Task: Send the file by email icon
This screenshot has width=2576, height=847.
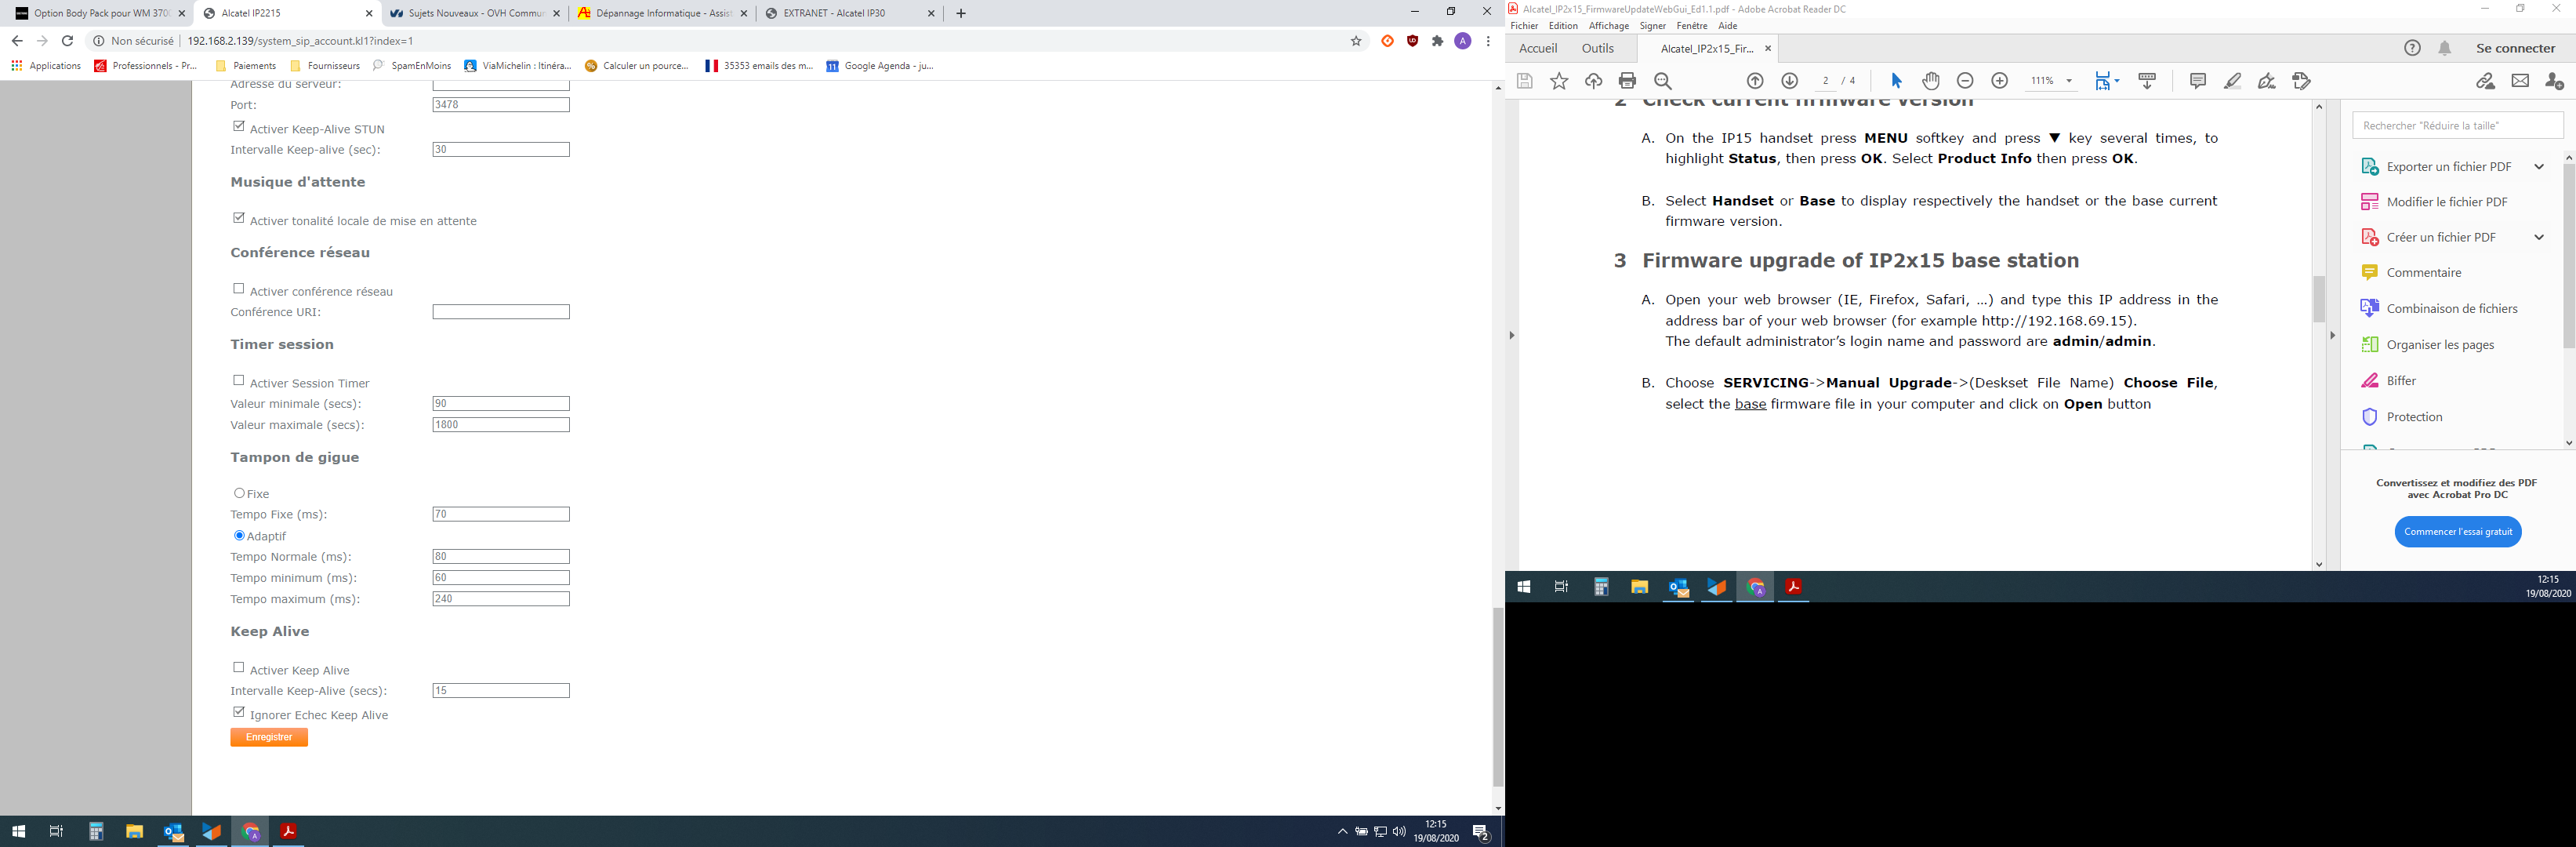Action: [2520, 81]
